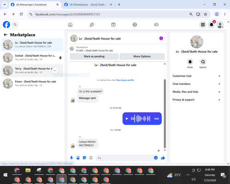Viewport: 230px width, 184px height.
Task: Click the chat scrollbar down arrow
Action: pos(165,150)
